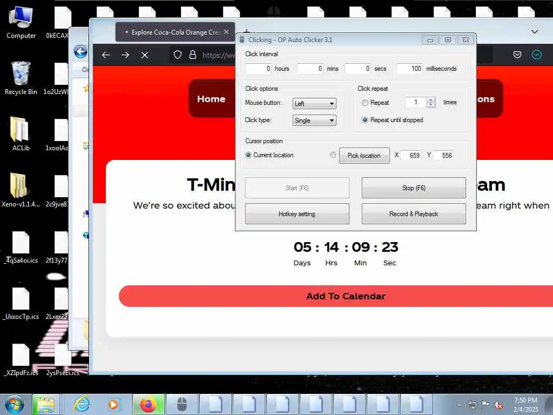Click the Firefox URL address bar
The width and height of the screenshot is (553, 415).
coord(219,55)
